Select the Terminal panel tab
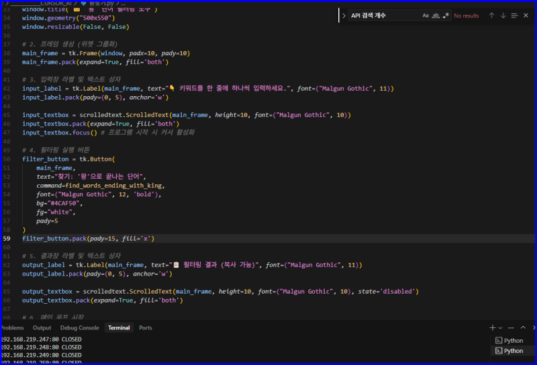The image size is (537, 365). (x=119, y=328)
